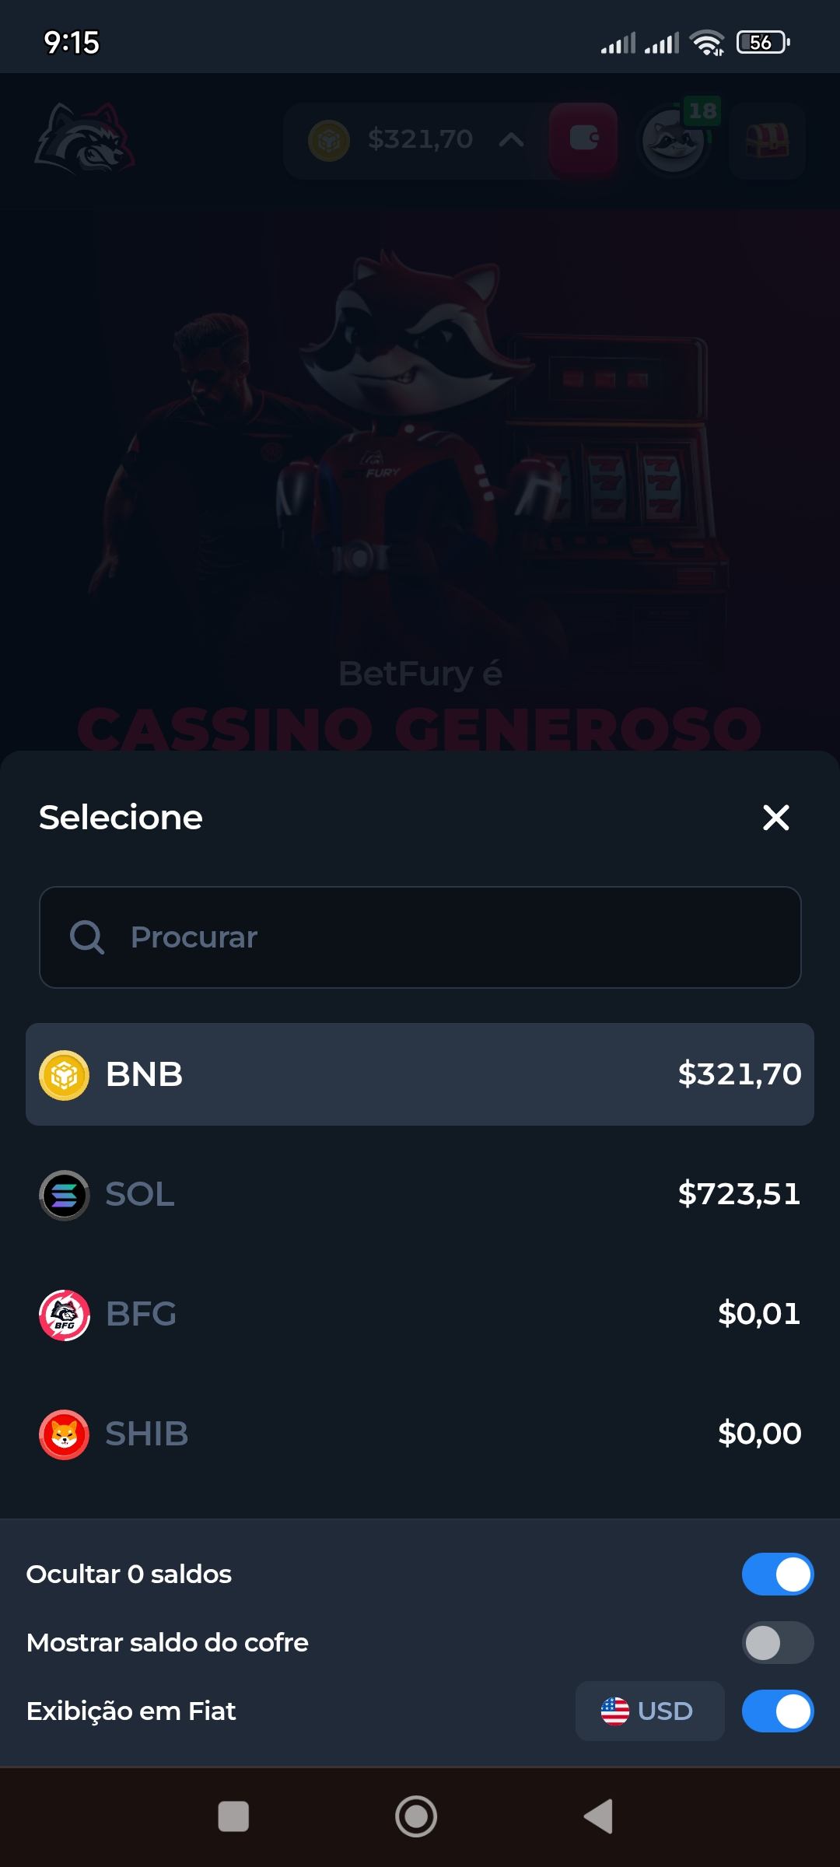The height and width of the screenshot is (1867, 840).
Task: Collapse the balance selector chevron
Action: coord(511,140)
